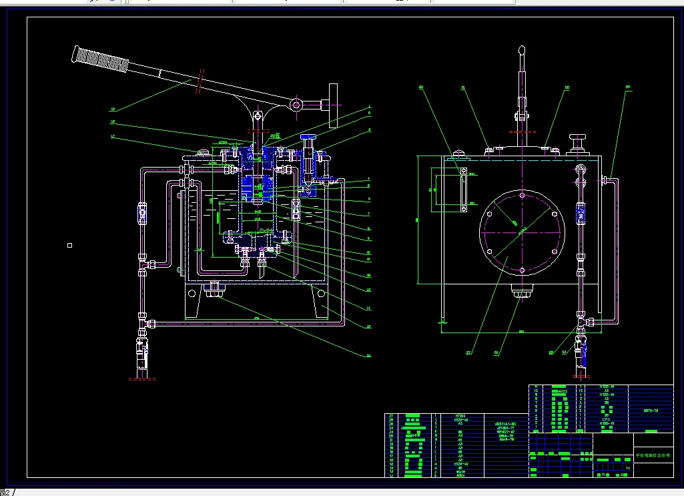684x496 pixels.
Task: Select row 27 in the parts list table
Action: tap(456, 416)
